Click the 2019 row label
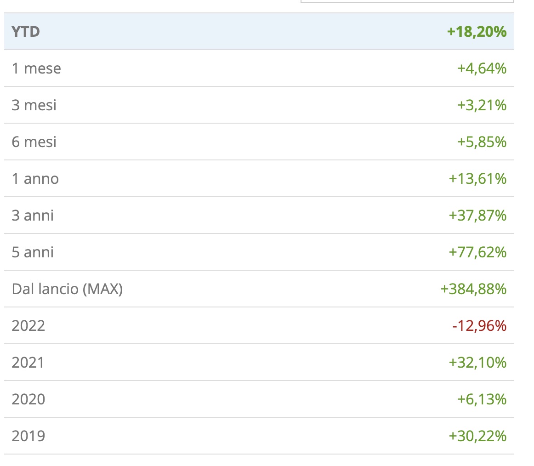 (x=28, y=436)
